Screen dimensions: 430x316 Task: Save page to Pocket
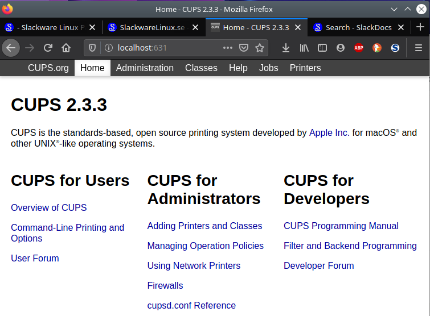click(x=244, y=48)
